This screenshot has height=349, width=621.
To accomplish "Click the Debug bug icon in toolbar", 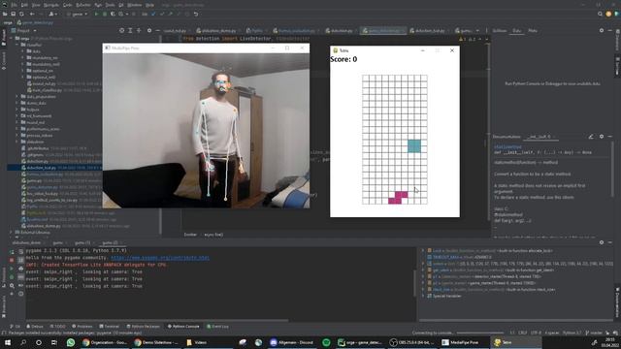I will [x=105, y=14].
